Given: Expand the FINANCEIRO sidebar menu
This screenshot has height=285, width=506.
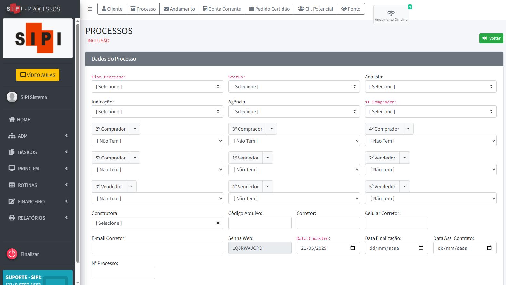Looking at the screenshot, I should tap(38, 201).
